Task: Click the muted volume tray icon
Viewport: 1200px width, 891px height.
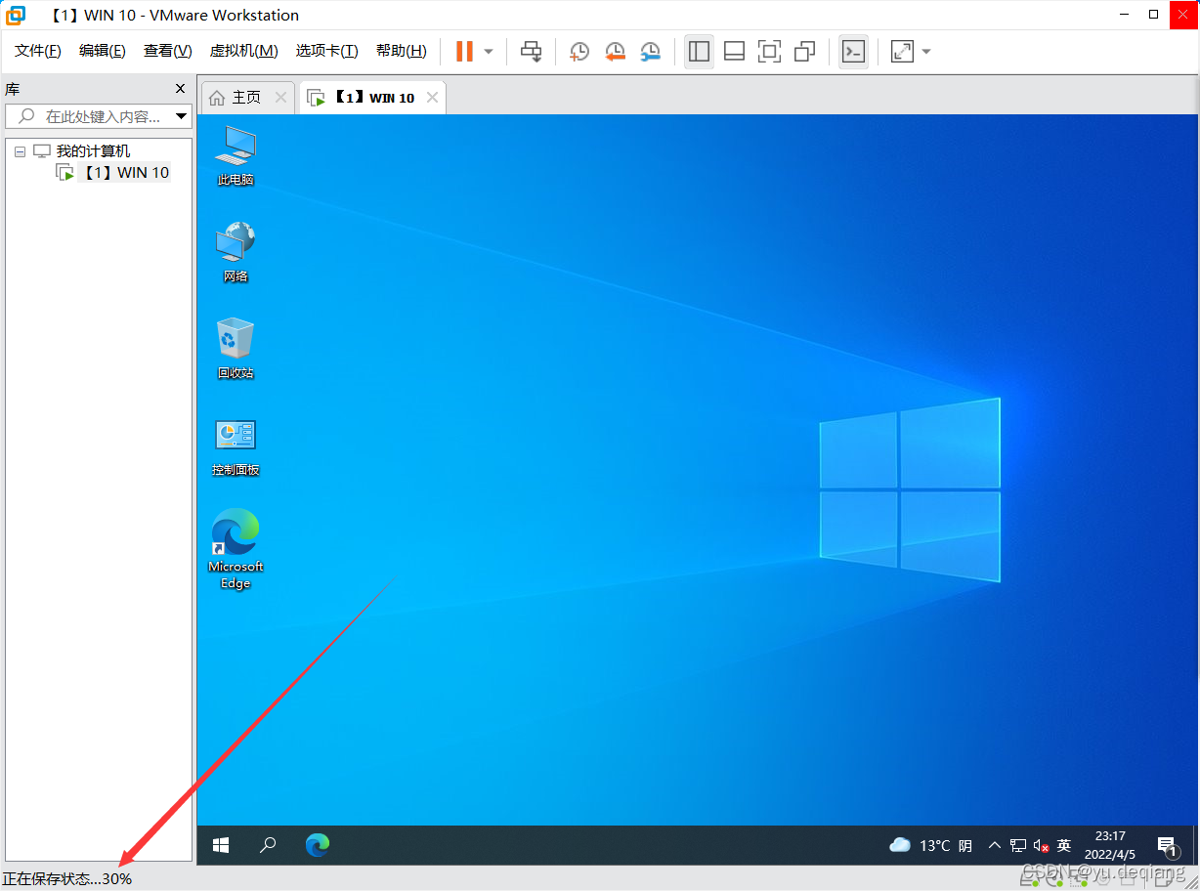Action: 1041,845
